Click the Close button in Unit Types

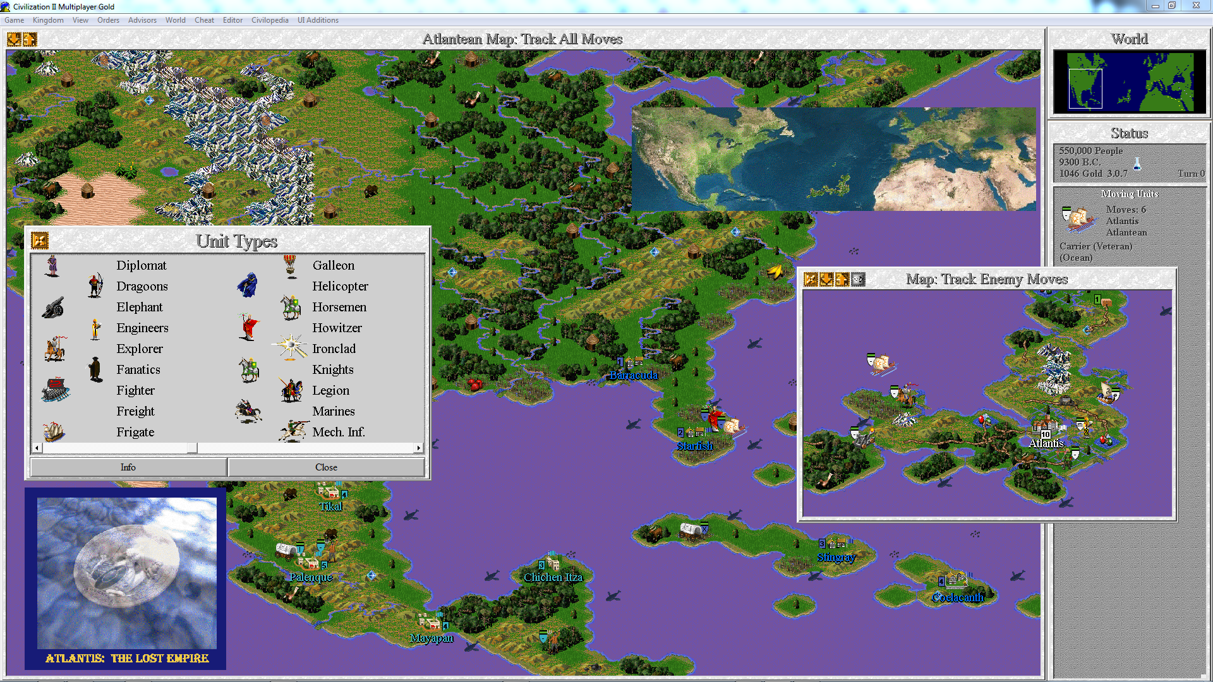tap(326, 467)
